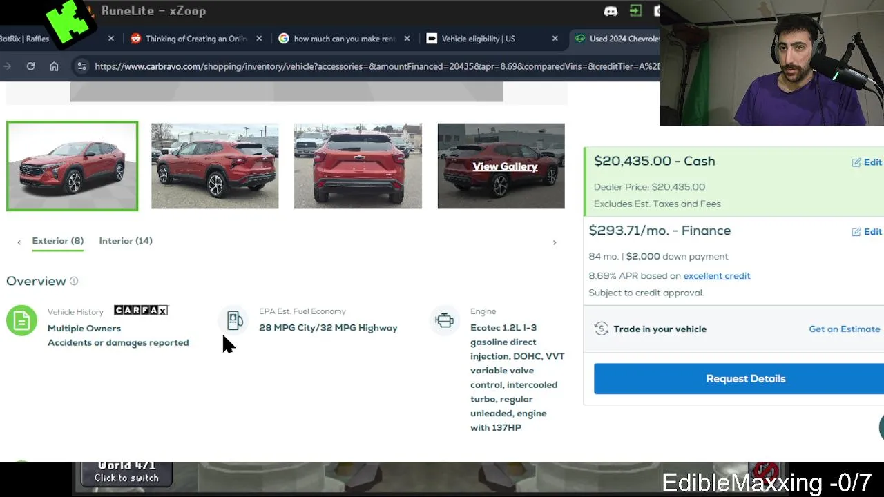The image size is (884, 497).
Task: Go to the browser home page
Action: point(54,66)
